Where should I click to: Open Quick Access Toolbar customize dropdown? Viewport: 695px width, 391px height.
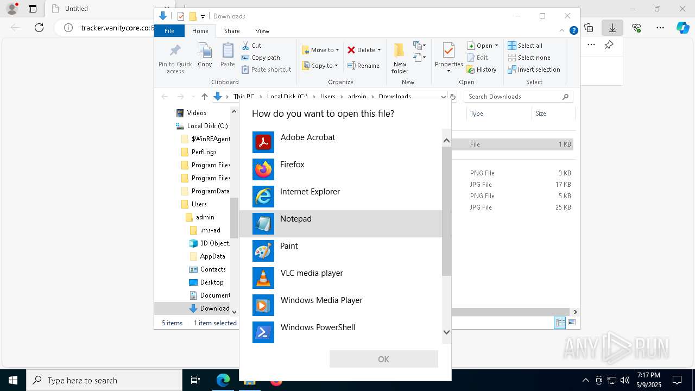tap(203, 16)
